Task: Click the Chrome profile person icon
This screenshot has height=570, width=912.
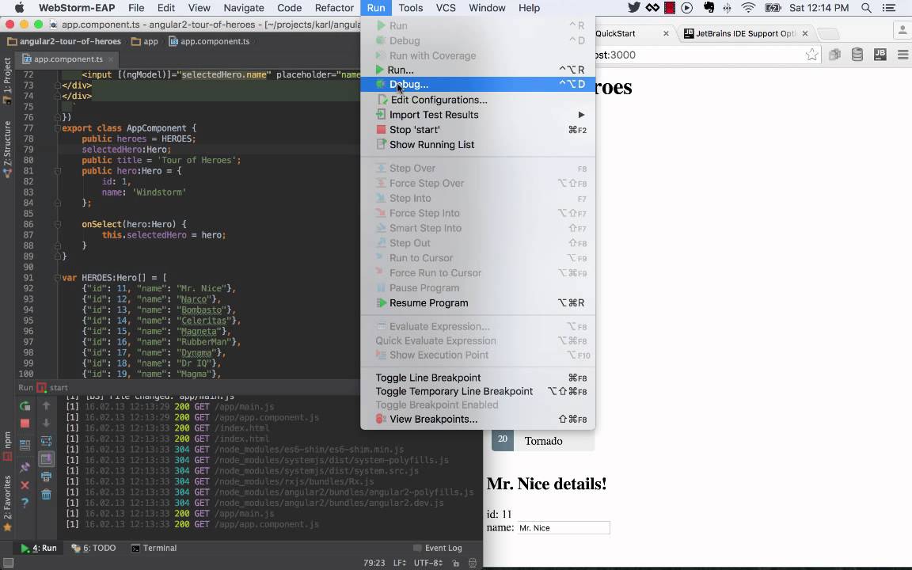Action: coord(902,30)
